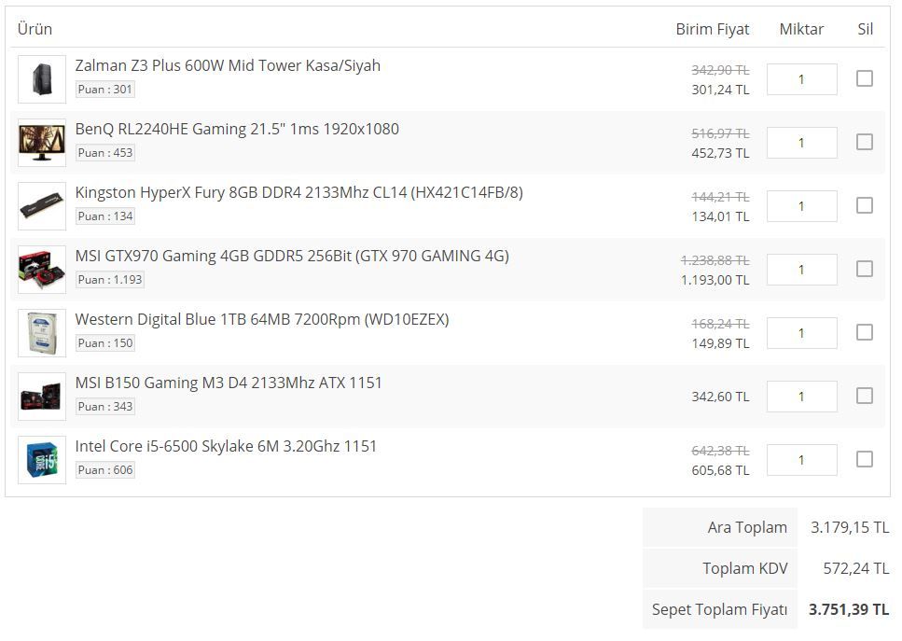Image resolution: width=902 pixels, height=641 pixels.
Task: Edit the quantity for MSI B150 Gaming M3
Action: 802,397
